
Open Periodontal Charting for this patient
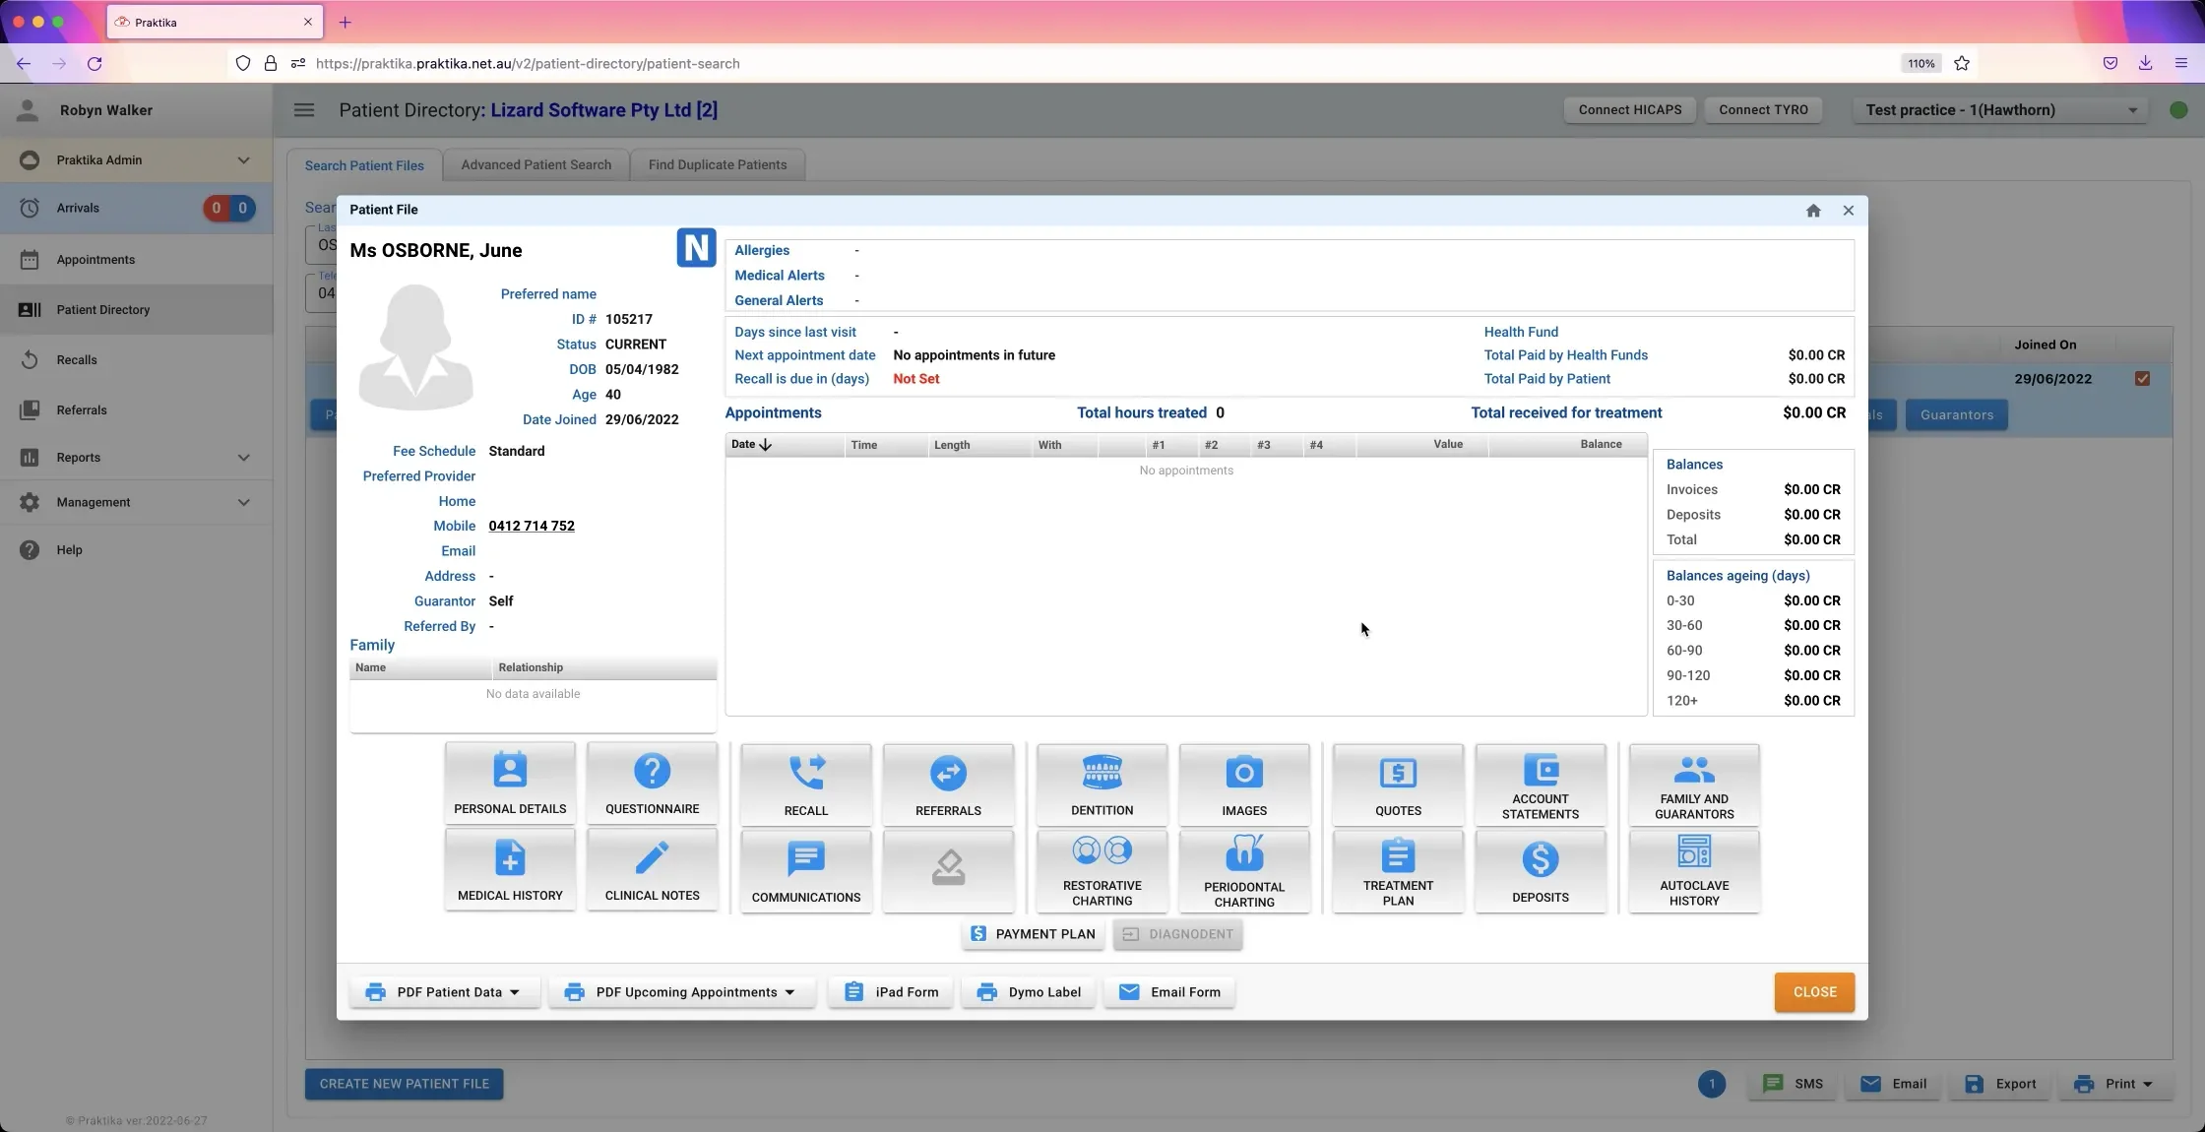1244,870
